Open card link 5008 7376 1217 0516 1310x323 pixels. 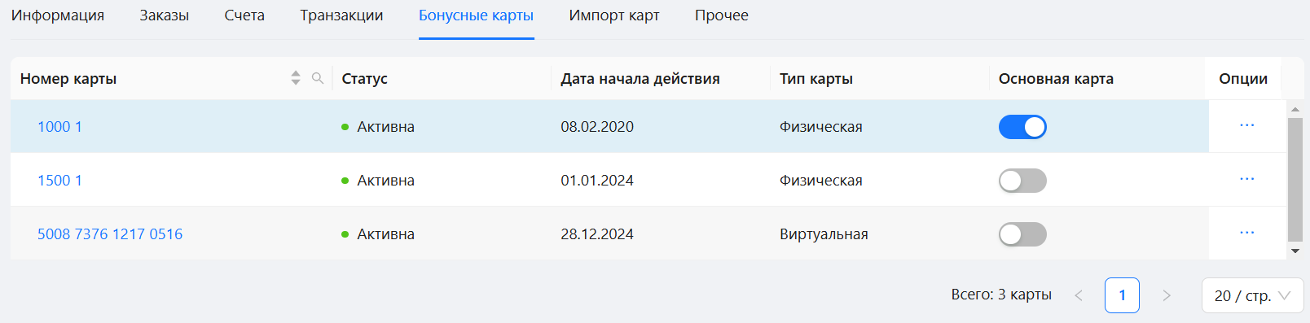click(110, 234)
